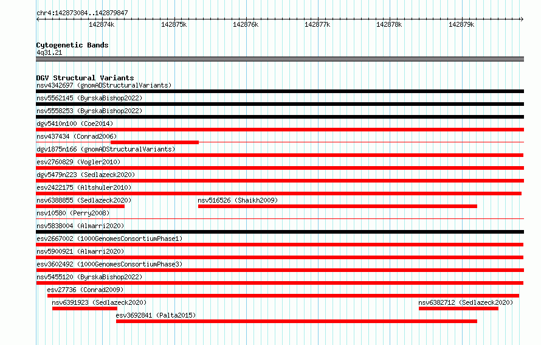Select the black bar under nsv5558253

click(x=280, y=117)
